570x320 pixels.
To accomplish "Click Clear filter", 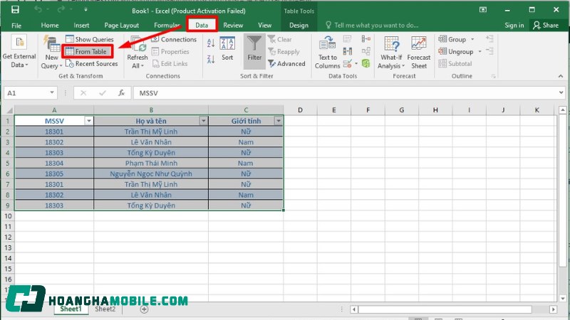I will click(280, 39).
